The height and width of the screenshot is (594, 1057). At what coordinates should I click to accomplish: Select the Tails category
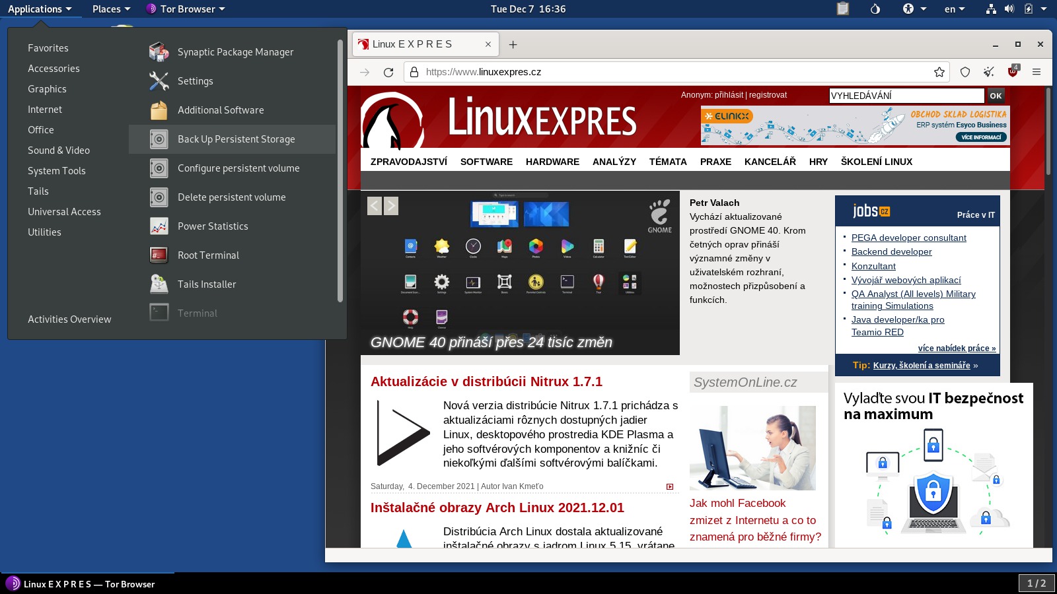[38, 191]
